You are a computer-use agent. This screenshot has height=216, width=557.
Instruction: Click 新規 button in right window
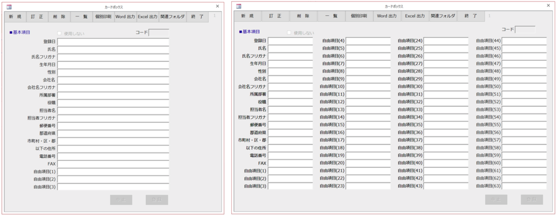(247, 16)
